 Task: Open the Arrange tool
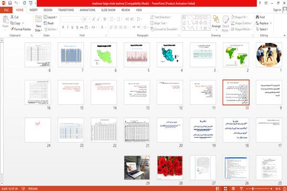pos(216,22)
